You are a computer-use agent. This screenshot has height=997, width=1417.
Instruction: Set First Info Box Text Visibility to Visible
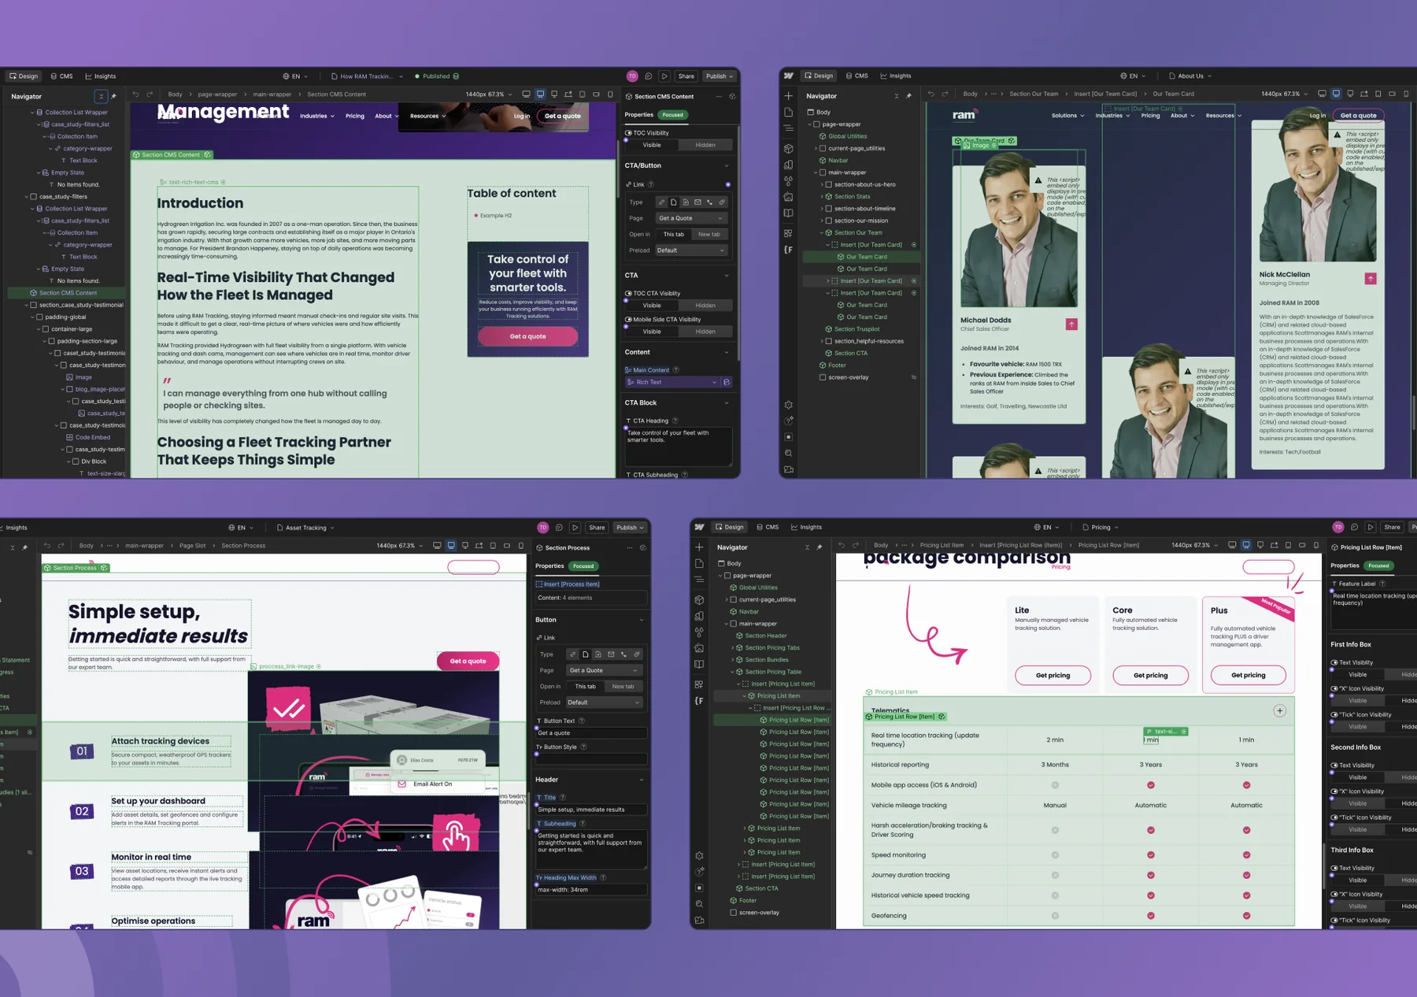pos(1358,675)
